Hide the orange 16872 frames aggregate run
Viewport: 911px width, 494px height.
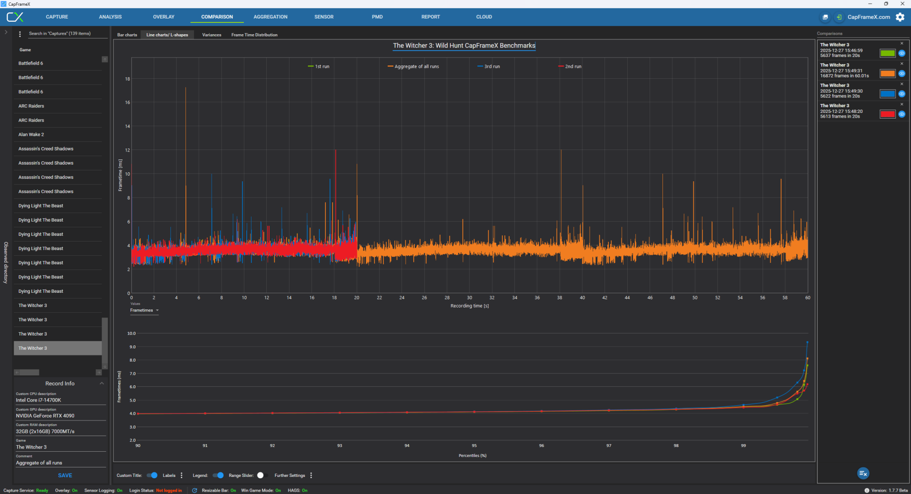pos(902,74)
